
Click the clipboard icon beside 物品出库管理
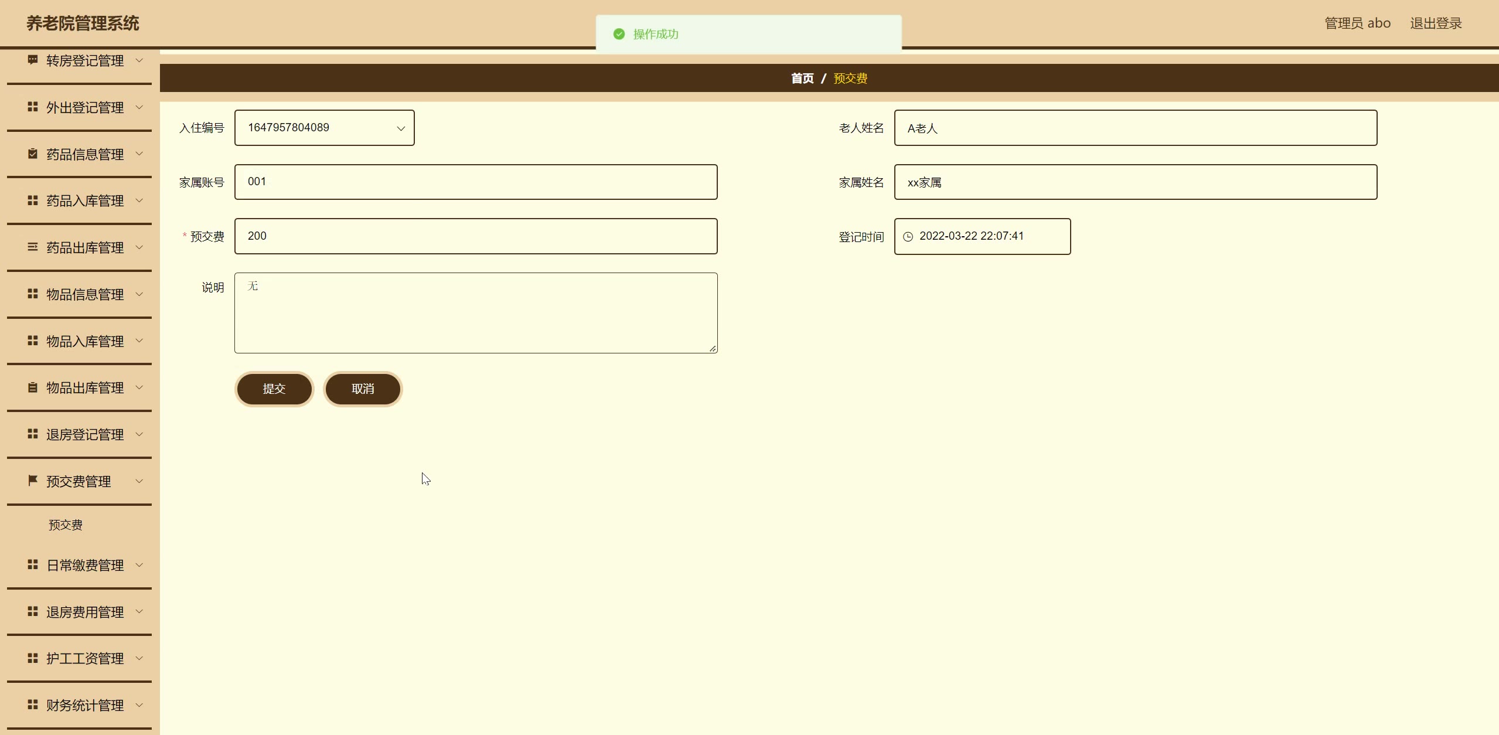[33, 387]
